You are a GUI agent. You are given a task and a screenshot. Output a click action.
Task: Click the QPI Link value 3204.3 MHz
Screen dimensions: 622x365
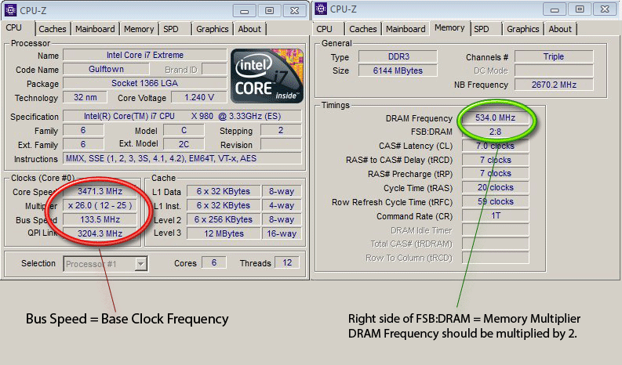100,233
